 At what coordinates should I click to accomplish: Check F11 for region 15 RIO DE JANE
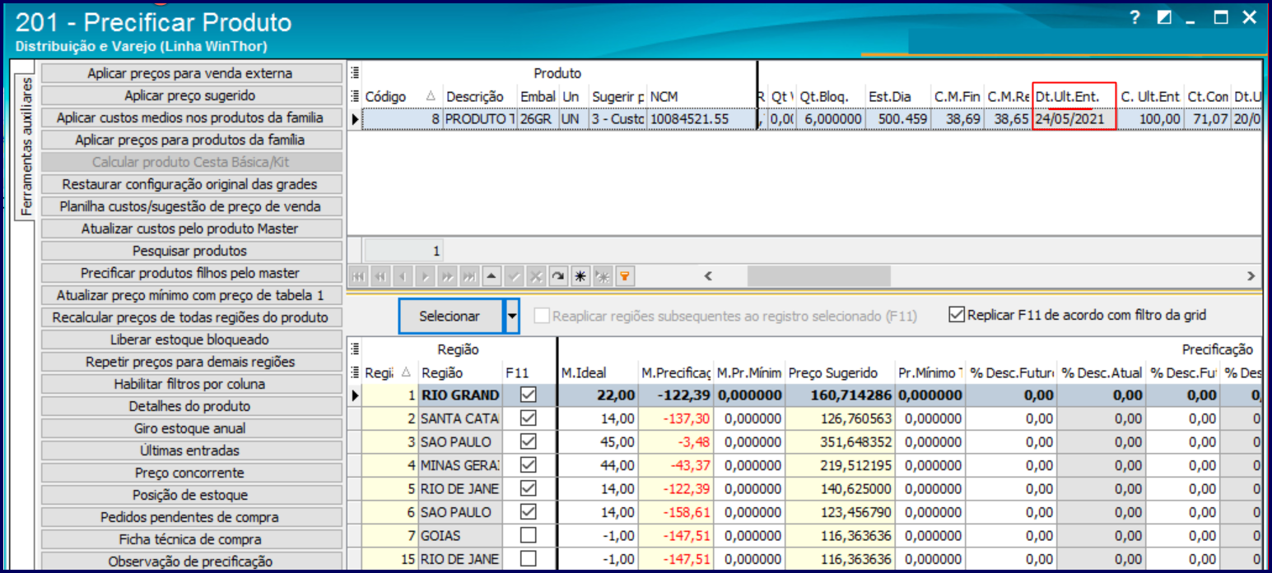pos(529,559)
